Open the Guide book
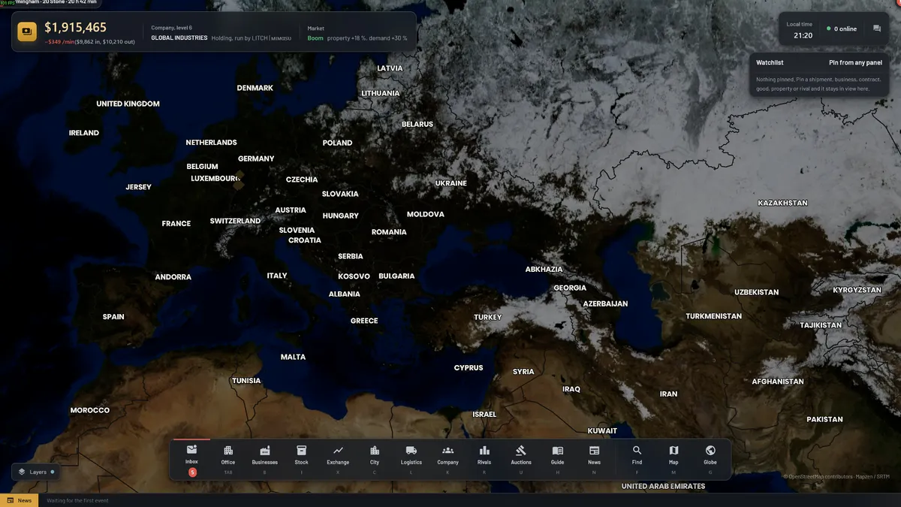Viewport: 901px width, 507px height. [558, 460]
